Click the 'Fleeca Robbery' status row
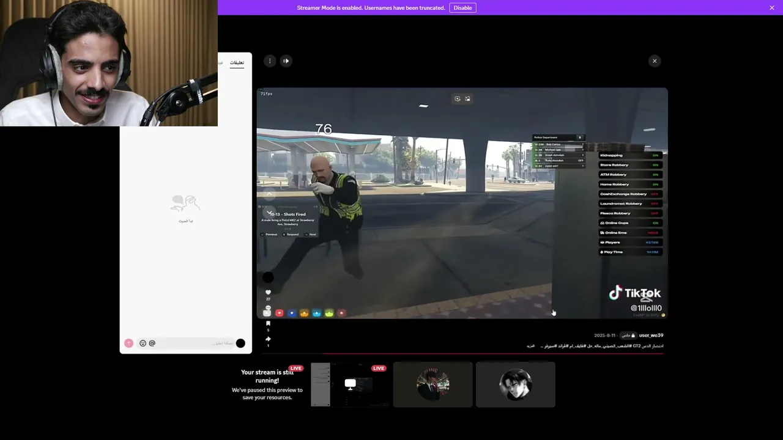This screenshot has width=783, height=440. tap(631, 213)
